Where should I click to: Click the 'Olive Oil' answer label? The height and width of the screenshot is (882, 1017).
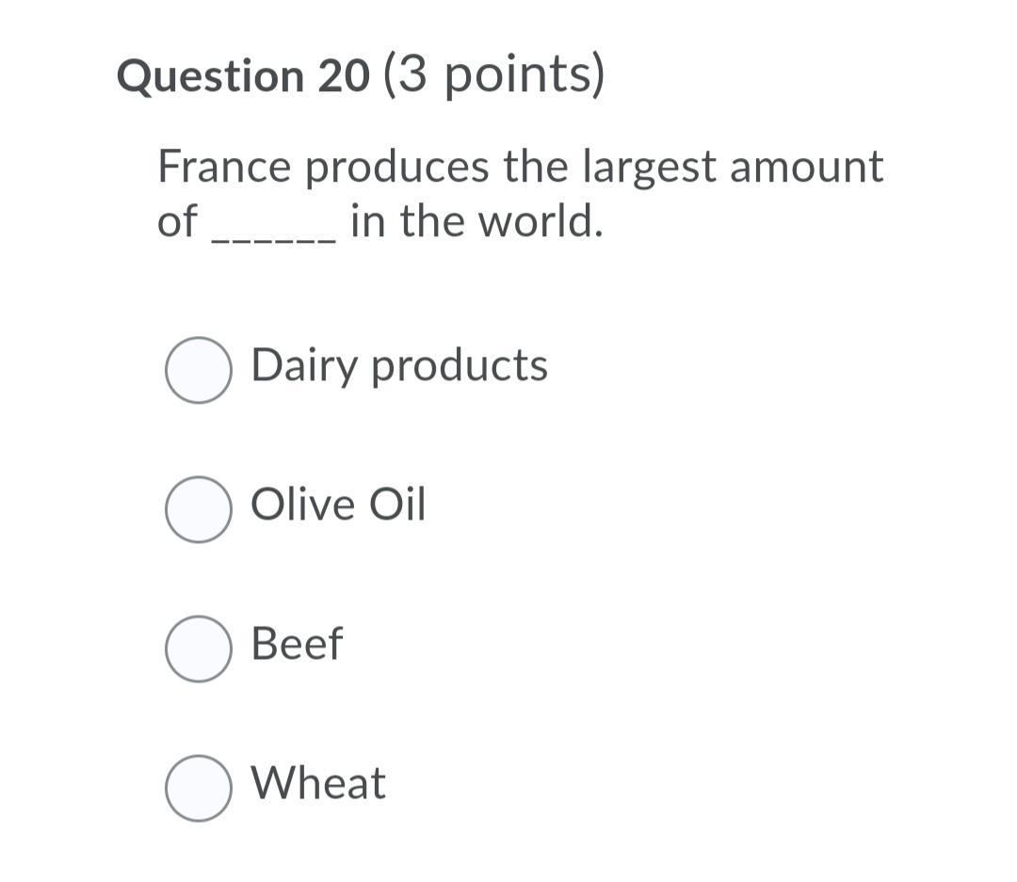point(338,504)
